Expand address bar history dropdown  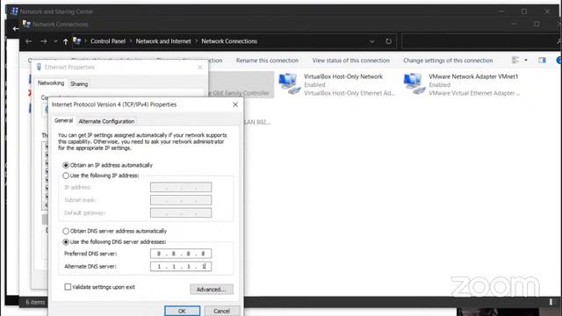(x=372, y=41)
